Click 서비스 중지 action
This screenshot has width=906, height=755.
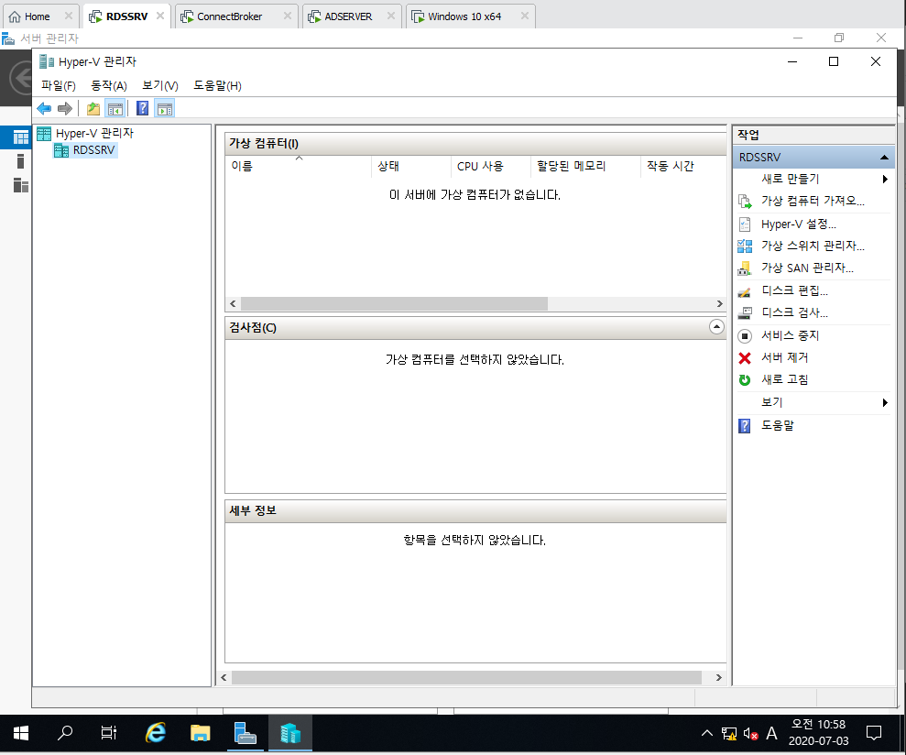coord(790,335)
